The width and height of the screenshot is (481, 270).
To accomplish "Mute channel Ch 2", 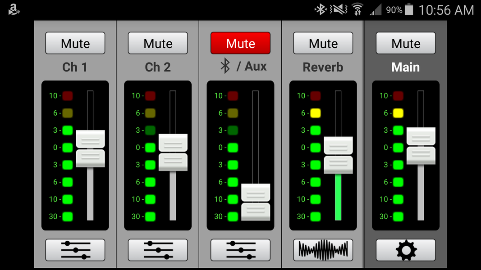I will (x=158, y=43).
